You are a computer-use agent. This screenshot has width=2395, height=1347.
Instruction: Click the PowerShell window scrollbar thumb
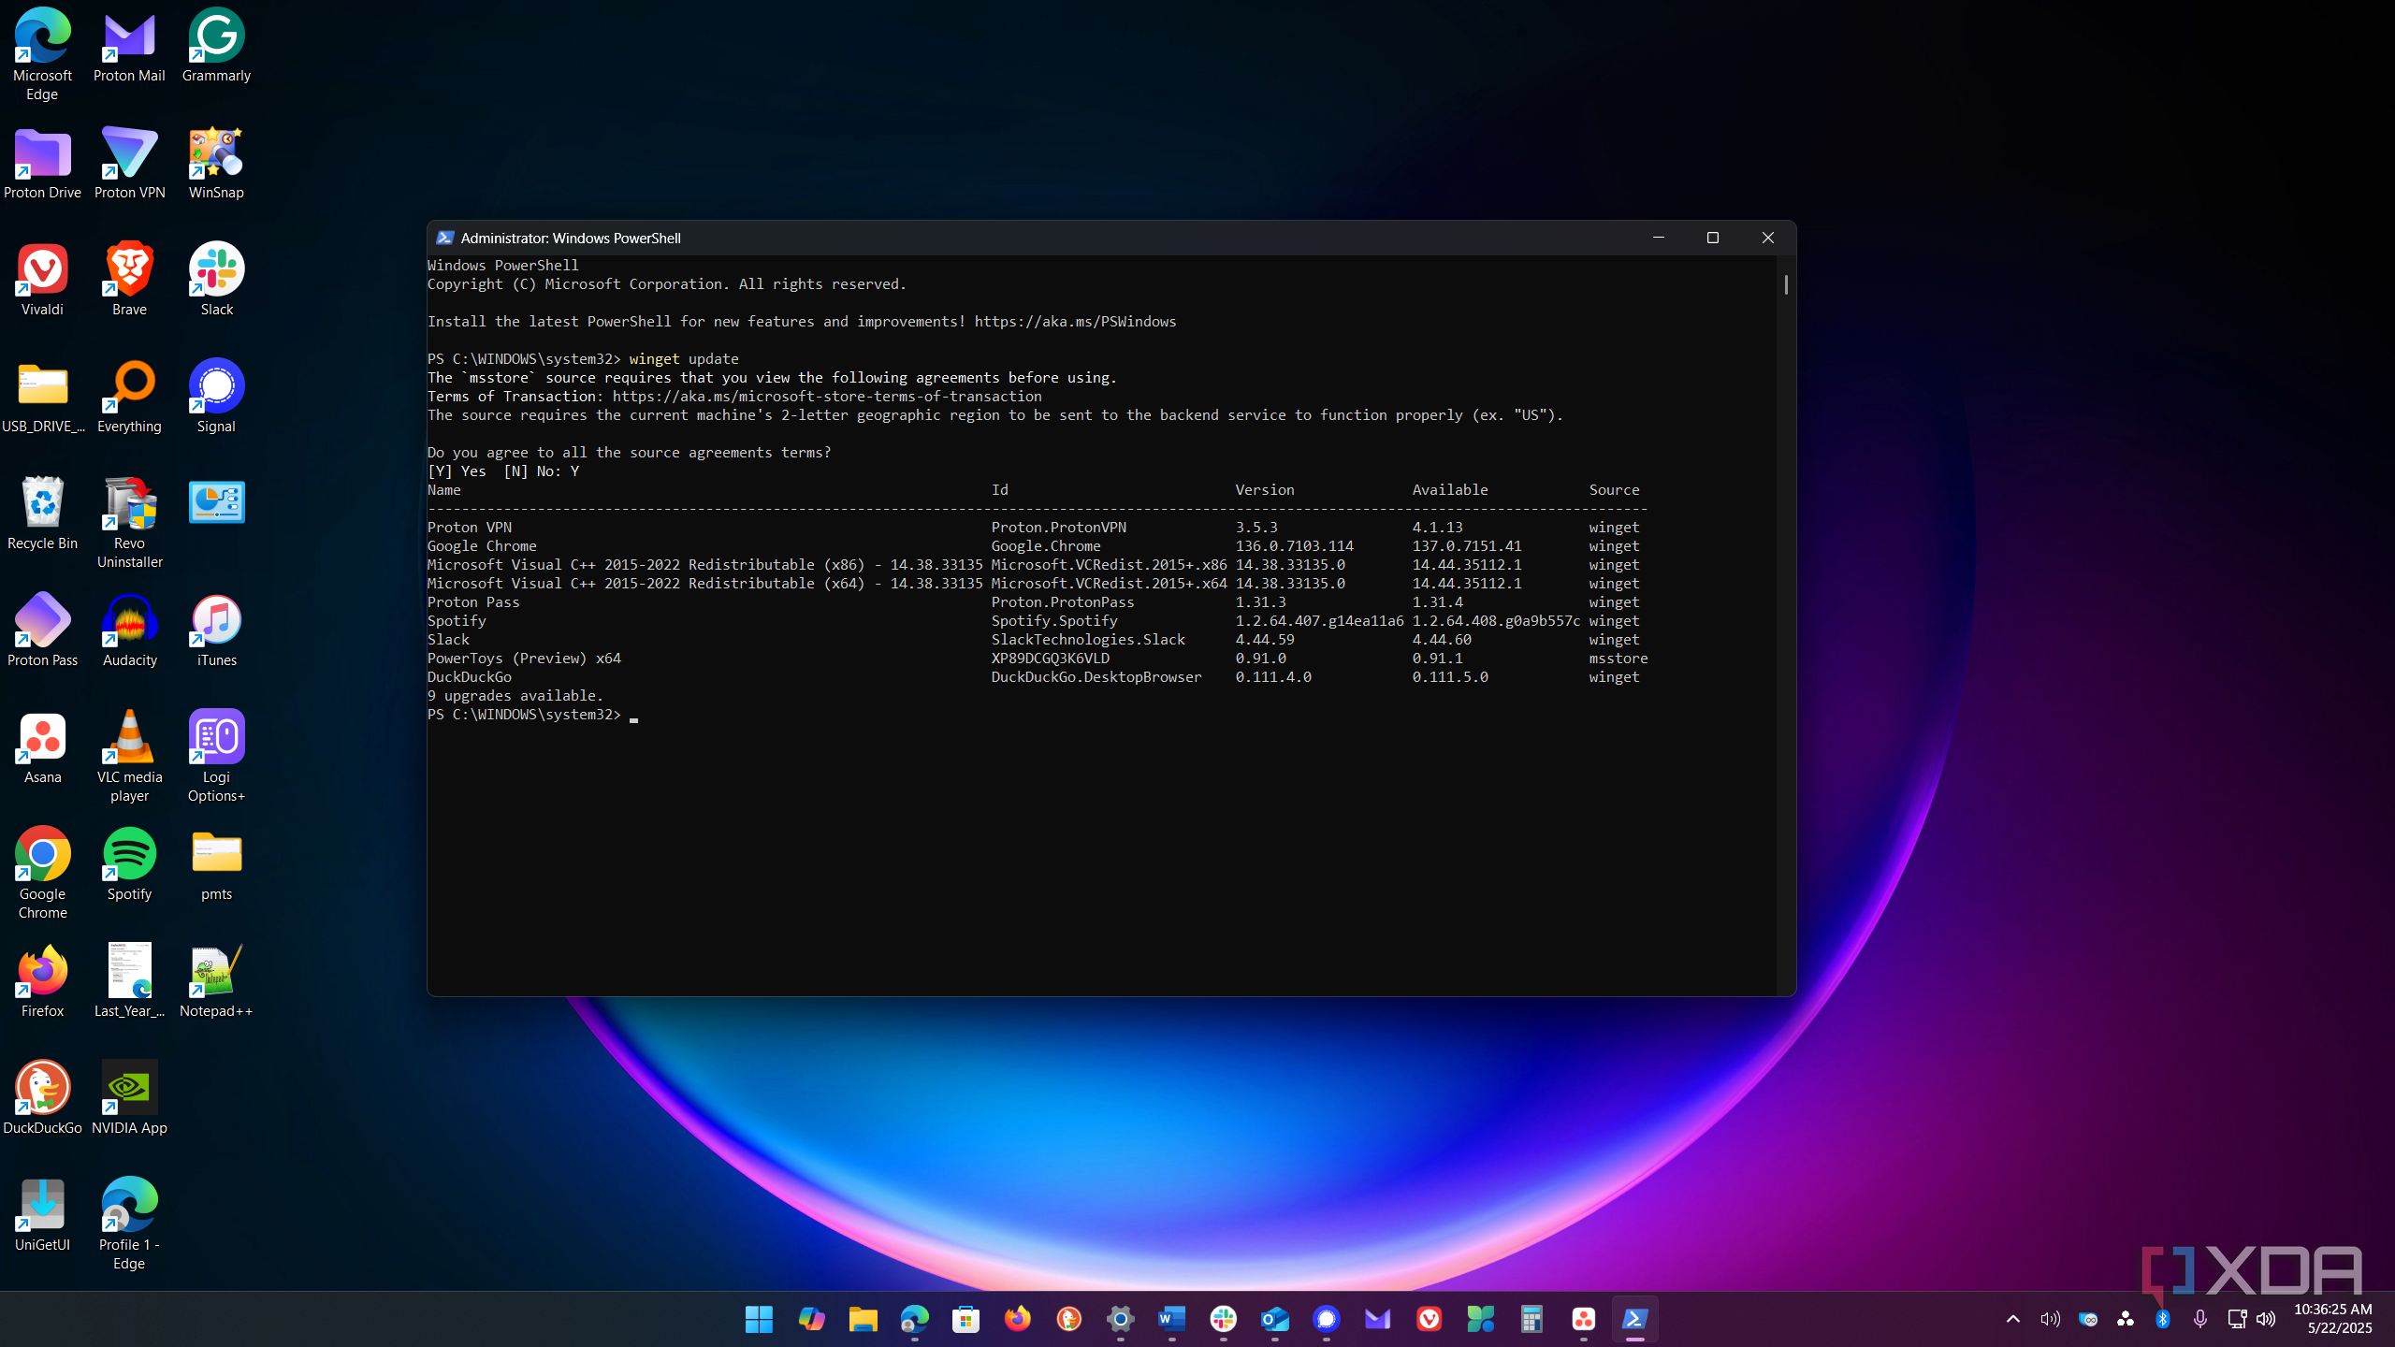click(x=1786, y=284)
